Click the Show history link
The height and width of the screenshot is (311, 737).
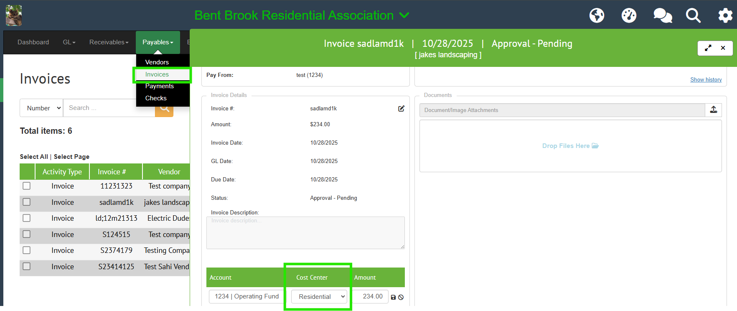click(706, 80)
